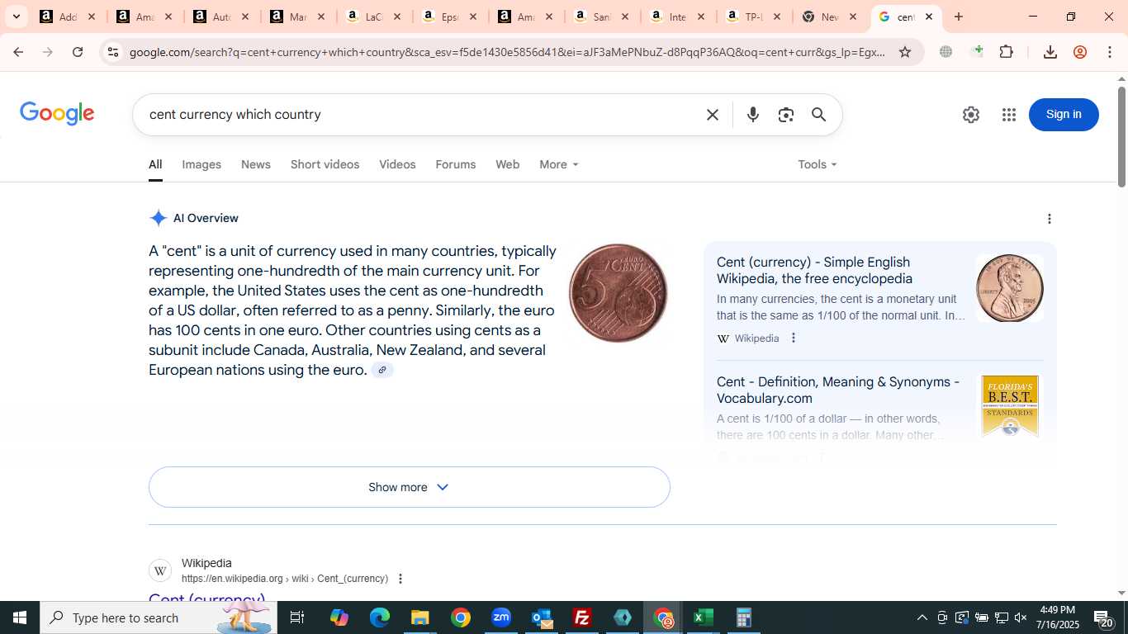1128x634 pixels.
Task: Start a voice search with the microphone icon
Action: click(752, 115)
